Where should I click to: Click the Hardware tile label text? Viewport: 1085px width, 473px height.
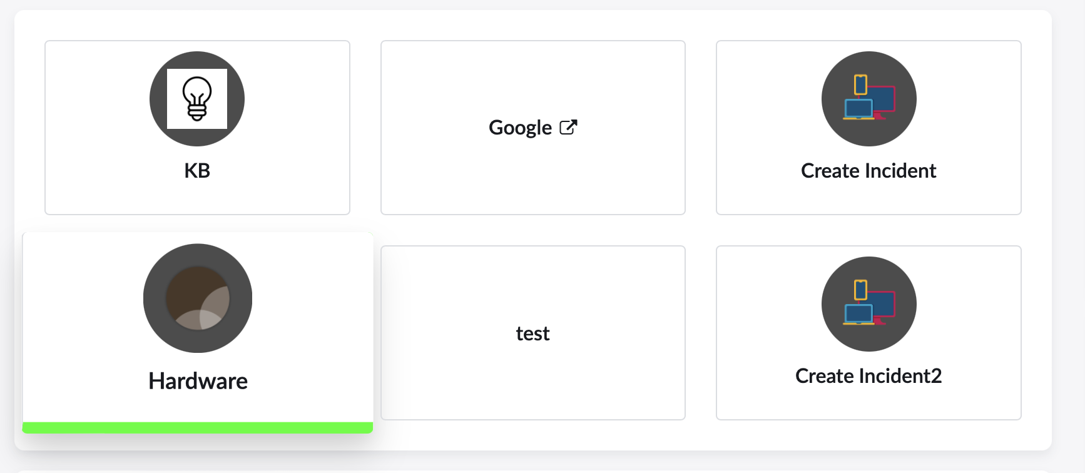[197, 380]
